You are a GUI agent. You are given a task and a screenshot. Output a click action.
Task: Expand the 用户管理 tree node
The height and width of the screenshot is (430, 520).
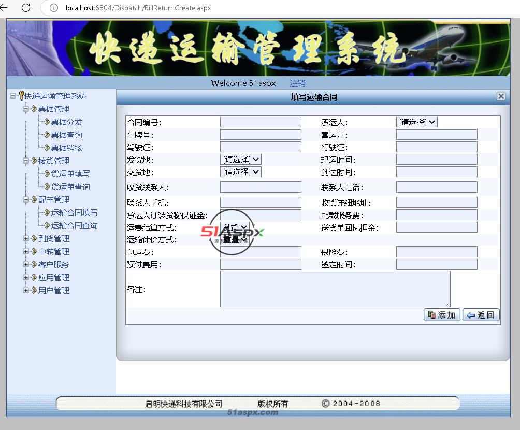coord(26,290)
